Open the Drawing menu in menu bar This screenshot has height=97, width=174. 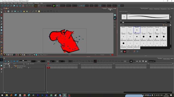[x=24, y=3]
